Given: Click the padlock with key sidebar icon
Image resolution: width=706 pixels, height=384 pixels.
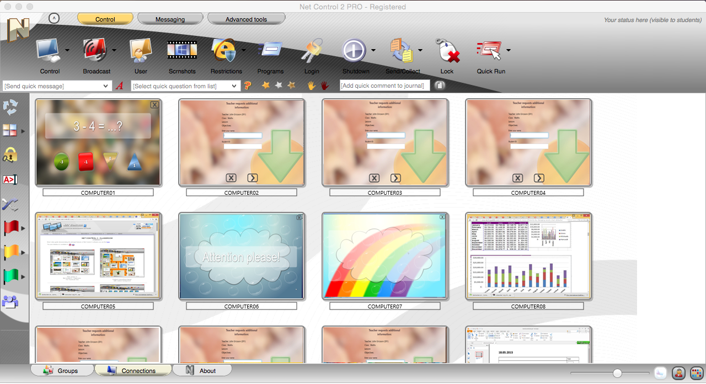Looking at the screenshot, I should 10,155.
